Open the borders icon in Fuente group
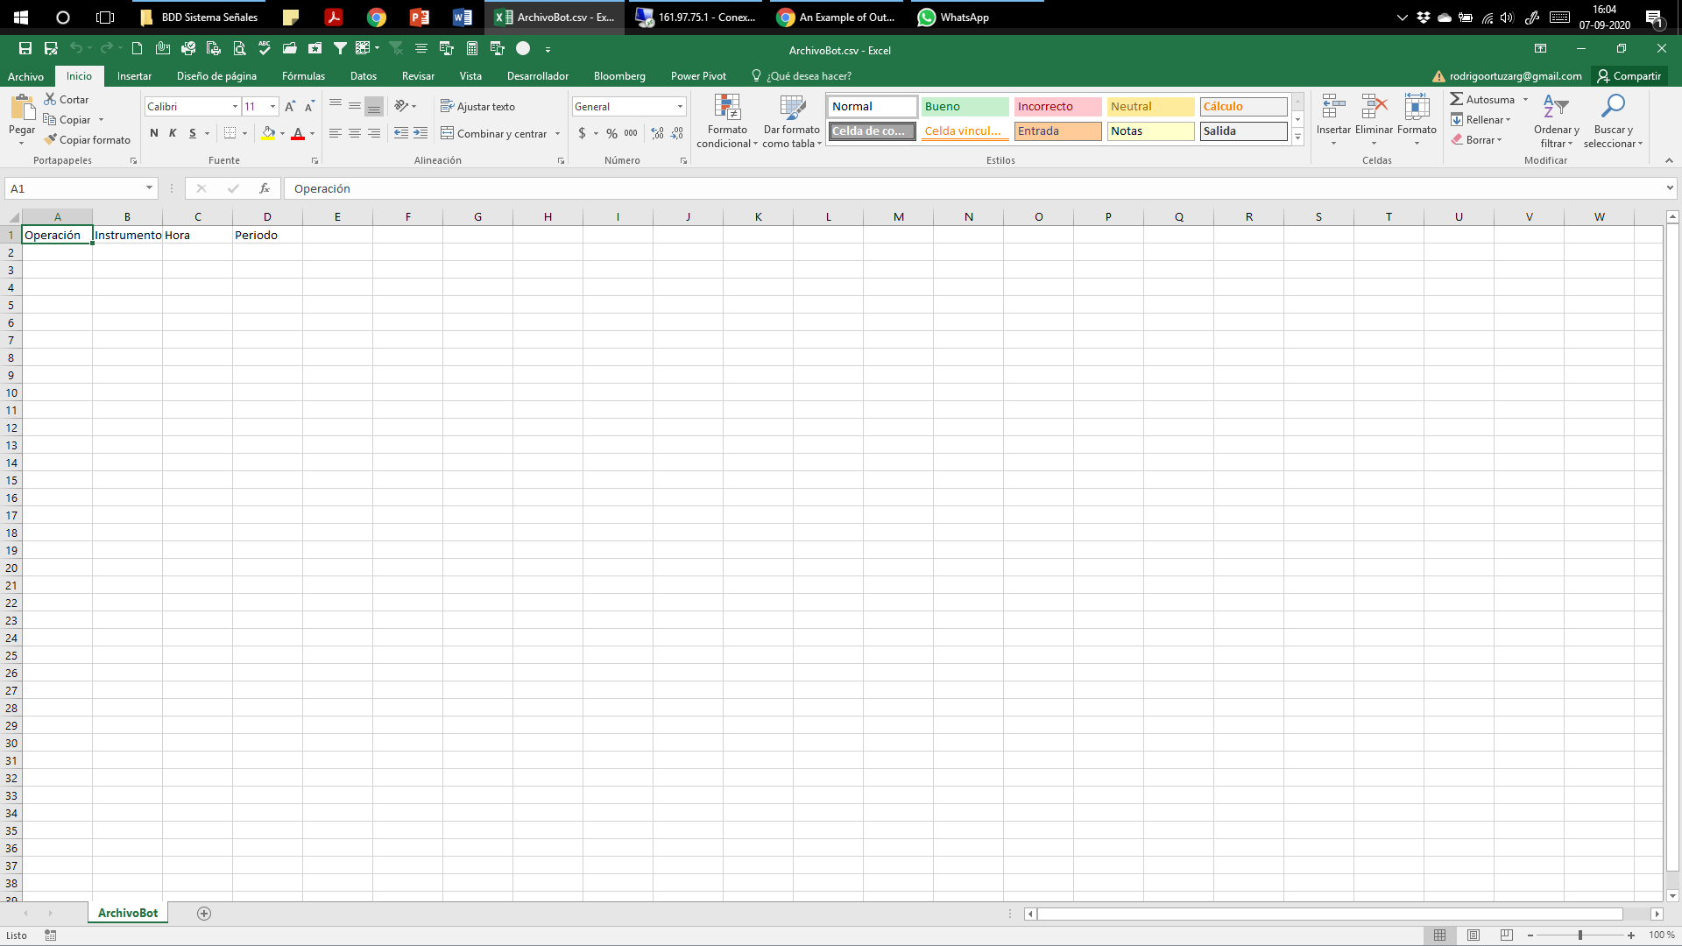Screen dimensions: 1682x946 pos(230,133)
